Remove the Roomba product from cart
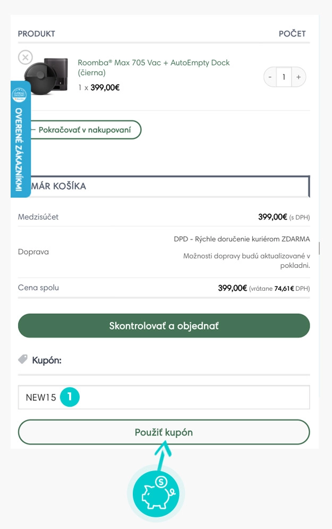 tap(25, 57)
